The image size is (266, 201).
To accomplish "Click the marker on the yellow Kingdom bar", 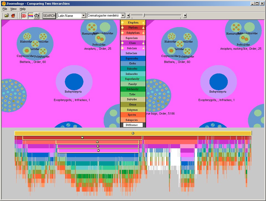I will [x=133, y=133].
